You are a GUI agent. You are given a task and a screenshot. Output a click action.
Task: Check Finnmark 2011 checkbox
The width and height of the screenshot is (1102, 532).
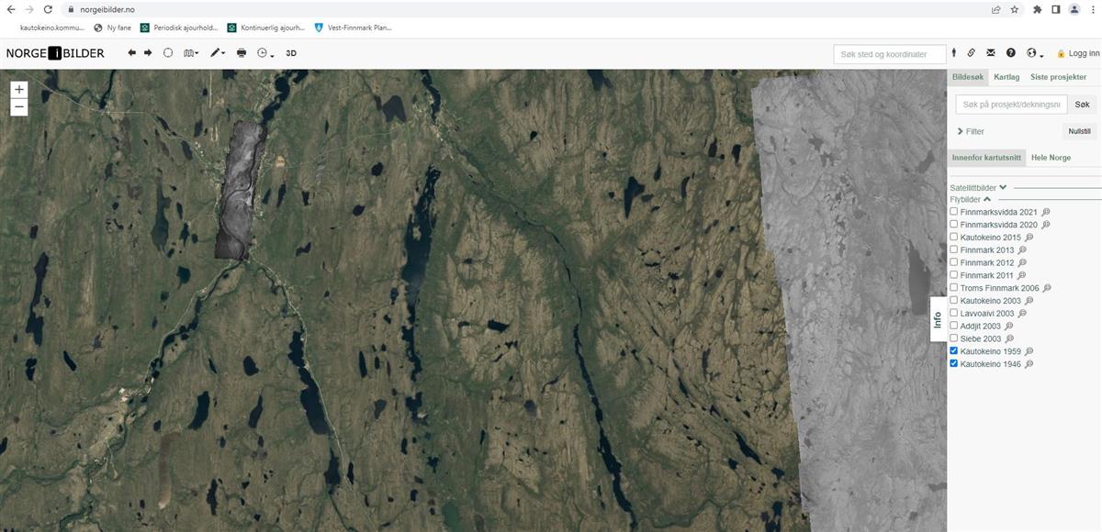(x=953, y=275)
